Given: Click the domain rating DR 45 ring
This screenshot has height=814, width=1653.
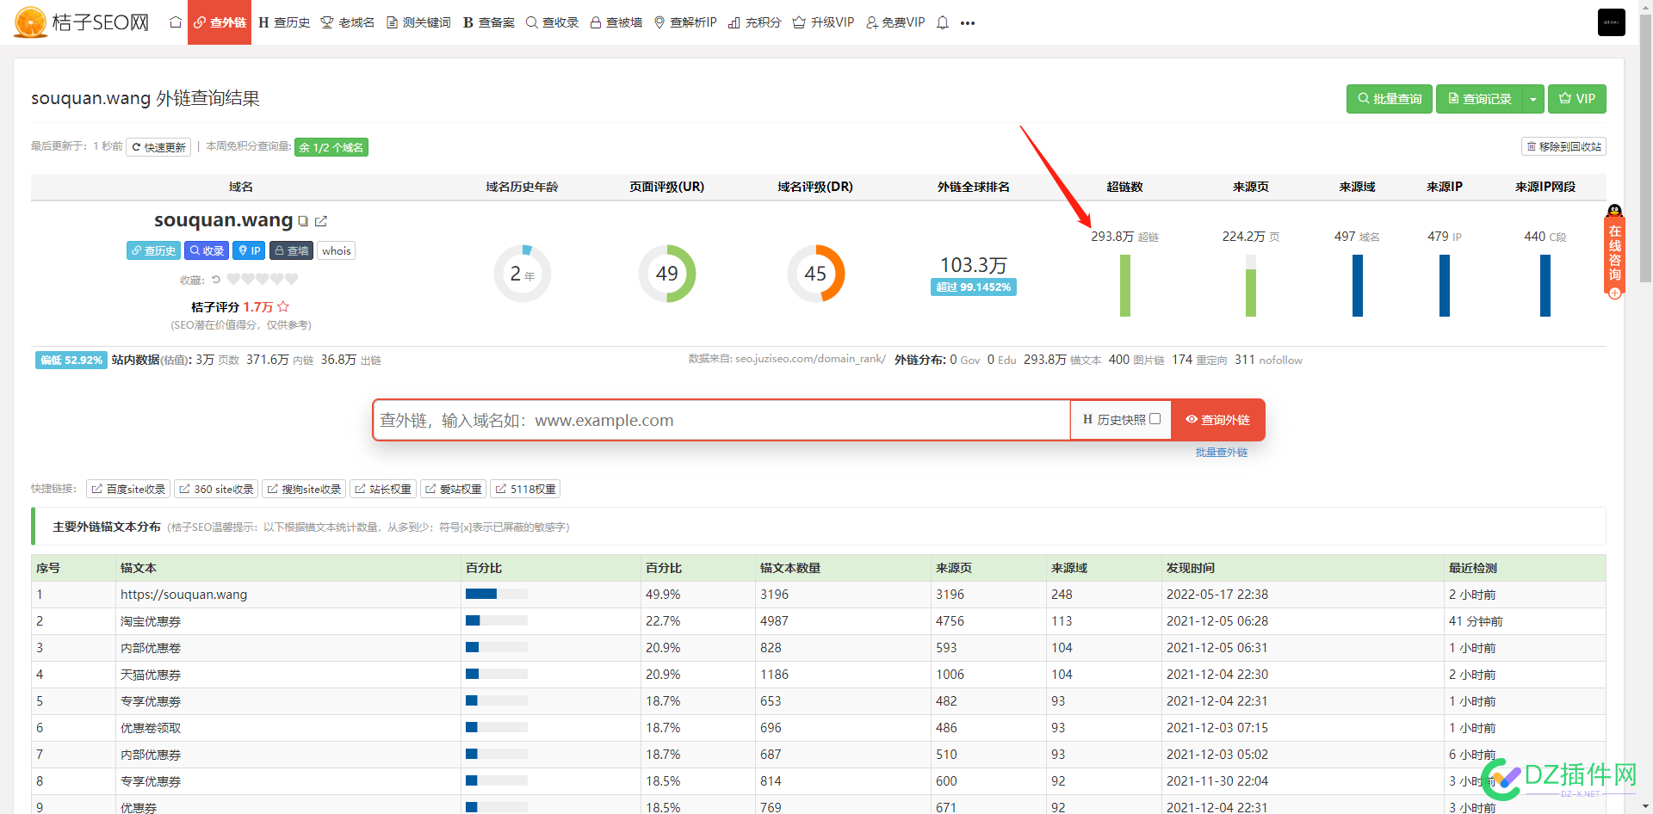Looking at the screenshot, I should point(815,274).
